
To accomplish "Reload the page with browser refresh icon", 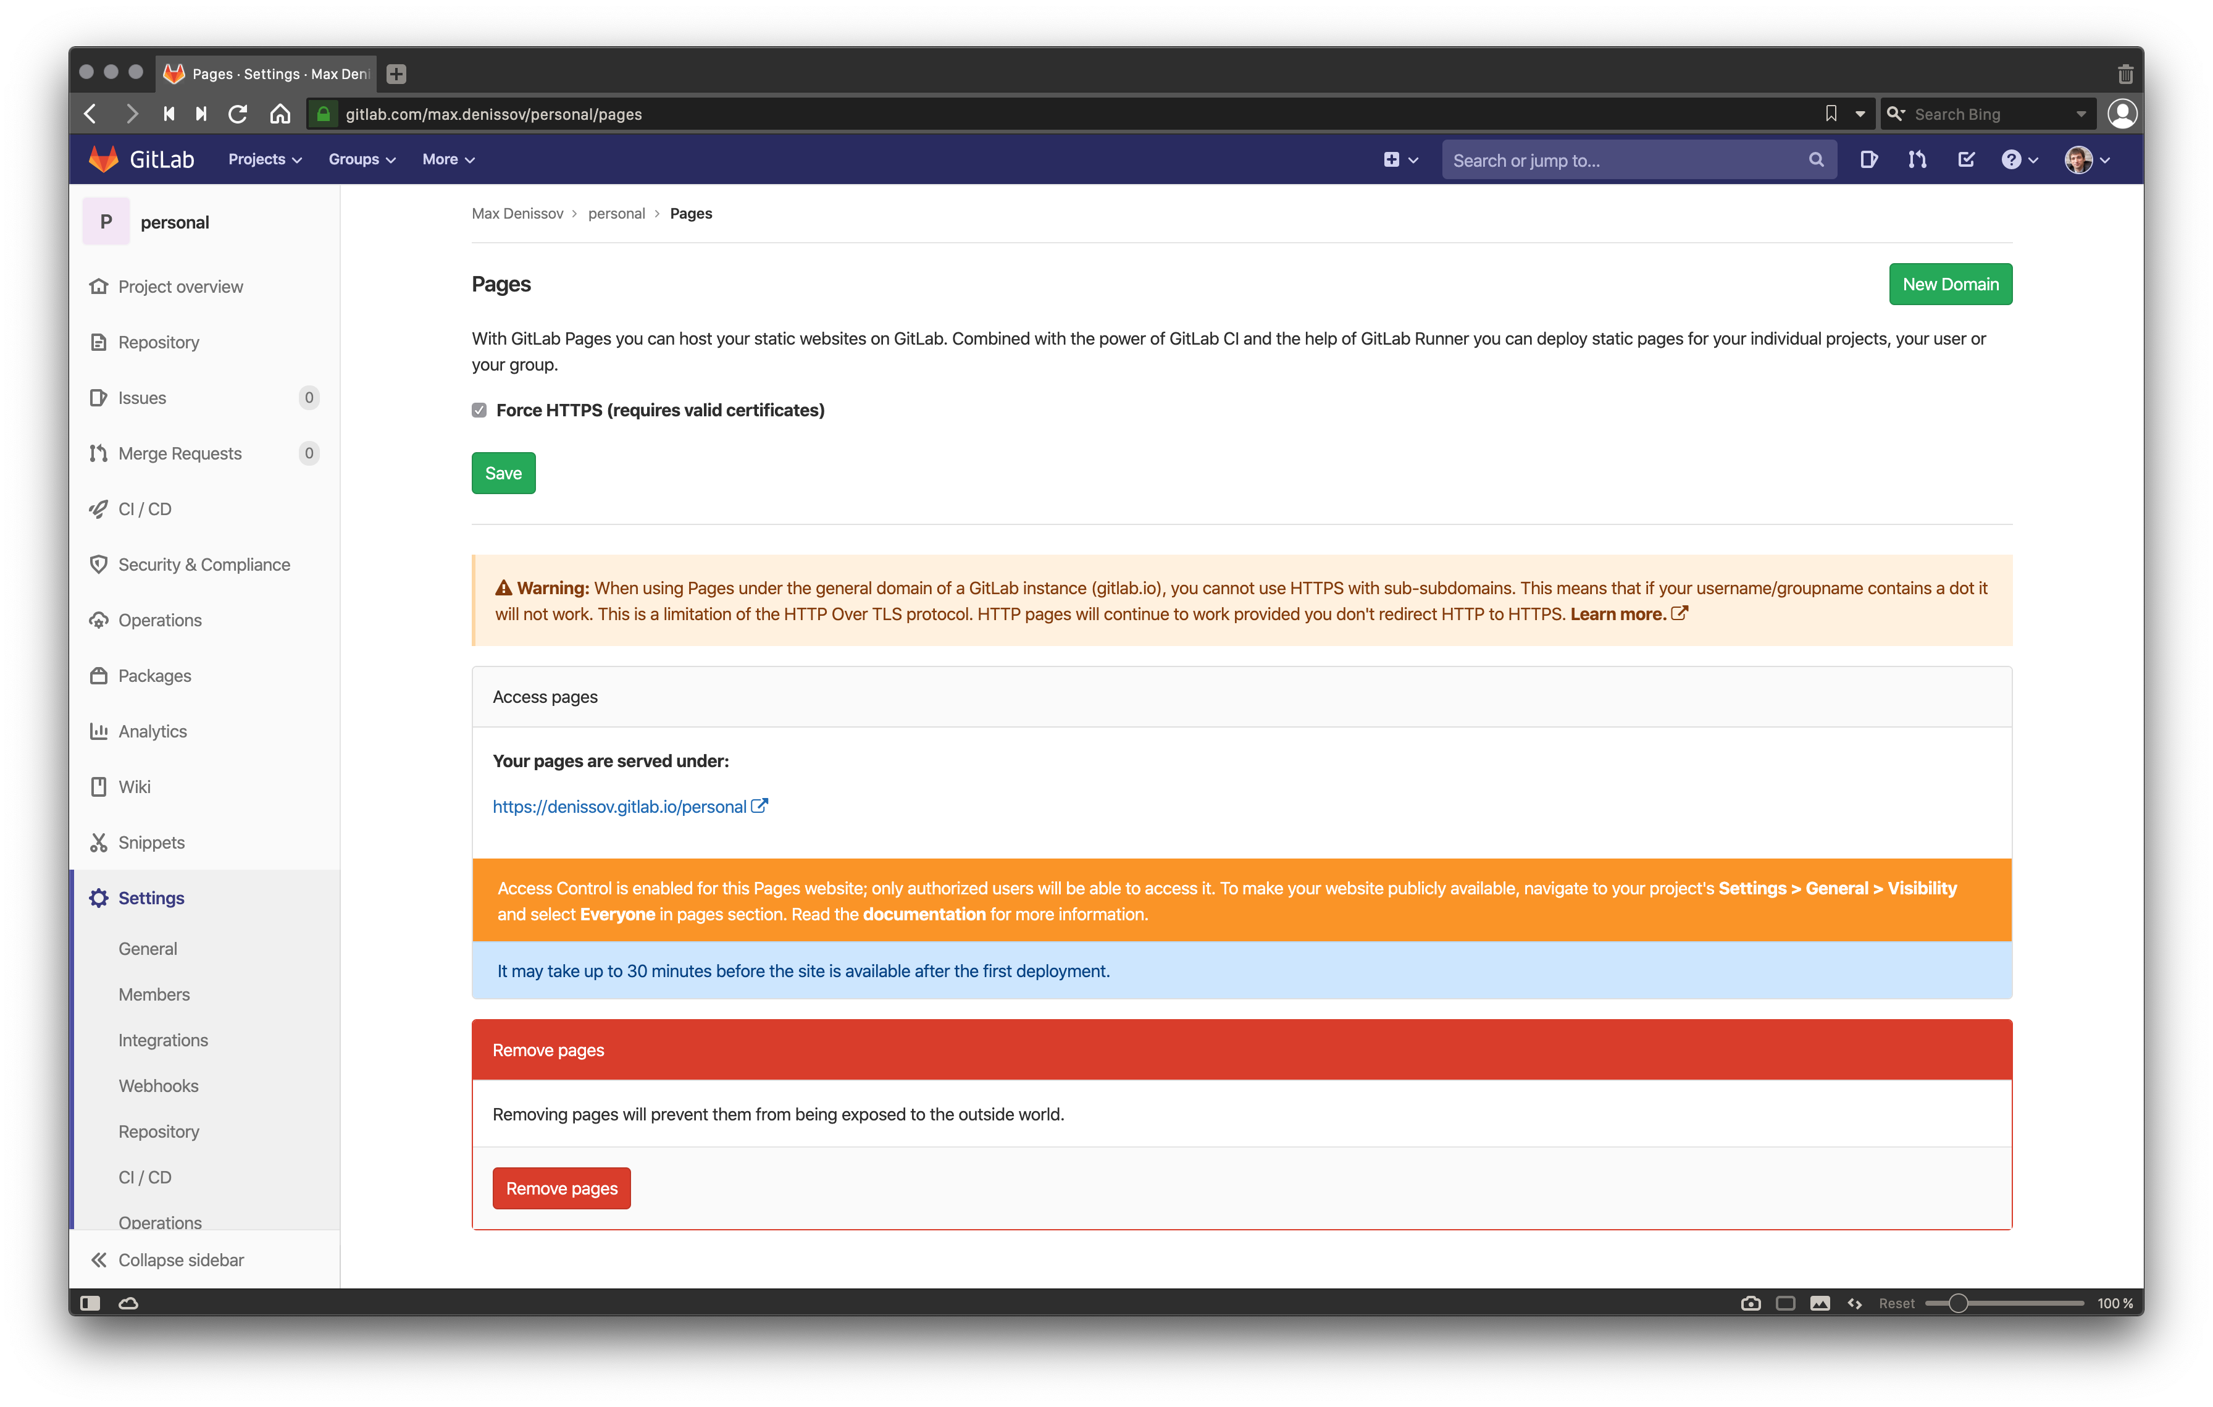I will point(238,114).
